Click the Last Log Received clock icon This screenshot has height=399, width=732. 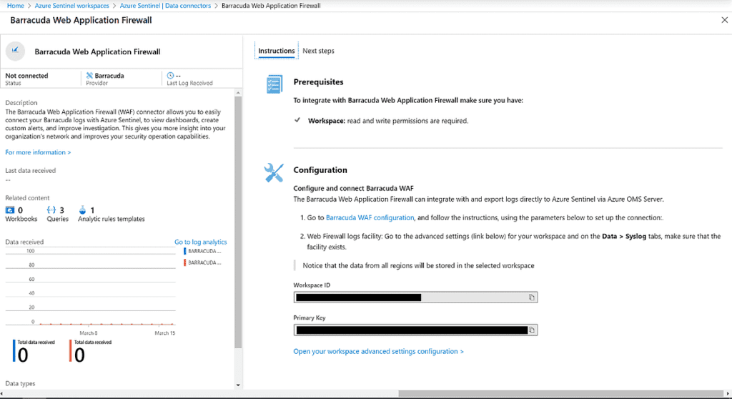tap(170, 75)
